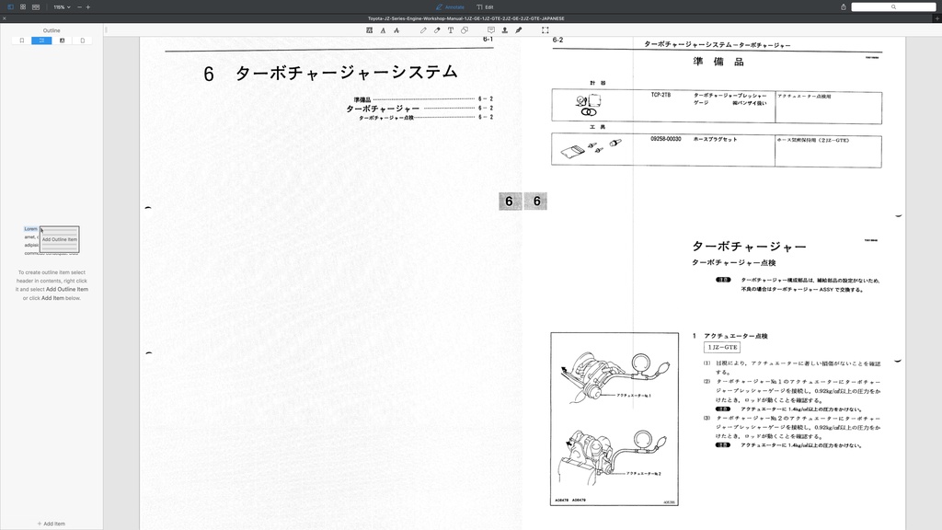Viewport: 942px width, 530px height.
Task: Click Add Item at sidebar bottom
Action: [x=52, y=524]
